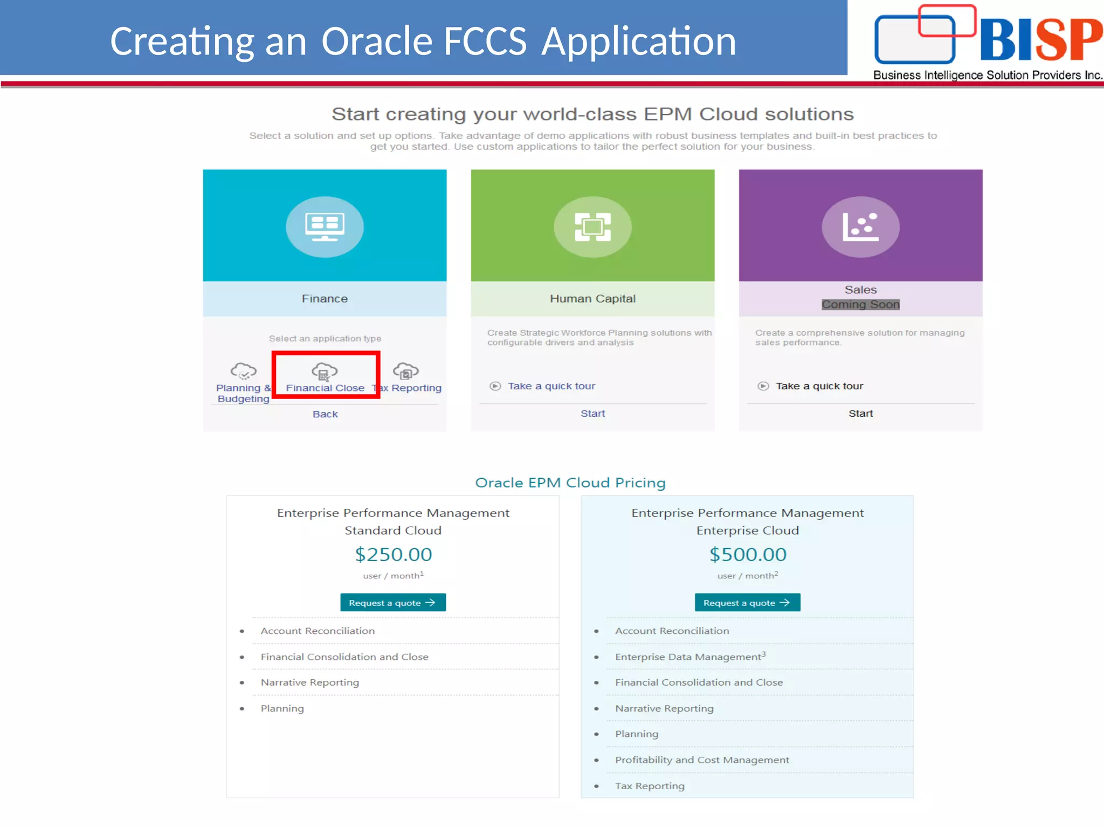Click Account Reconciliation in Enterprise Cloud list

coord(672,631)
